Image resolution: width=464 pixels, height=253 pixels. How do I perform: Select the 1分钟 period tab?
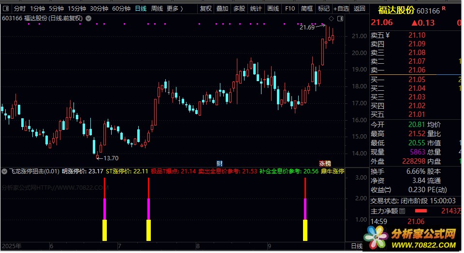click(37, 9)
